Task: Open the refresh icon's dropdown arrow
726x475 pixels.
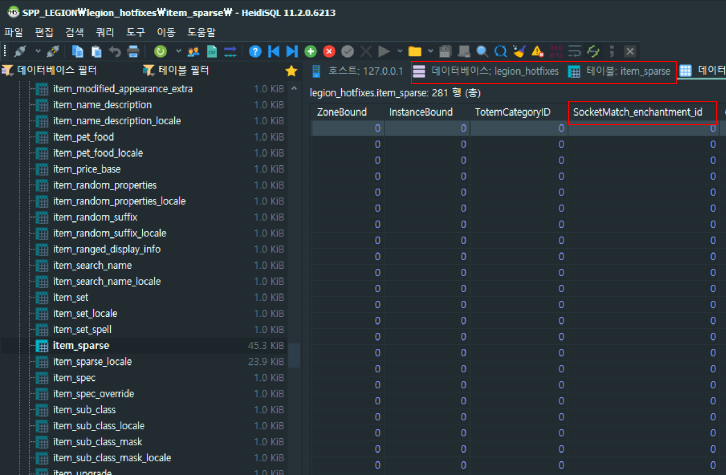Action: click(x=178, y=51)
